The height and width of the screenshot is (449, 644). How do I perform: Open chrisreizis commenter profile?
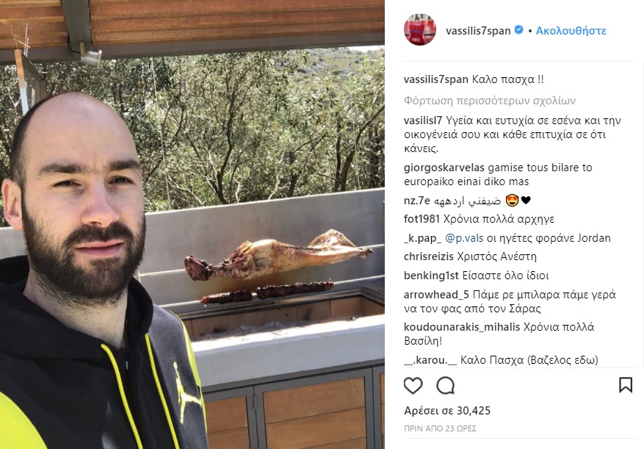(428, 256)
